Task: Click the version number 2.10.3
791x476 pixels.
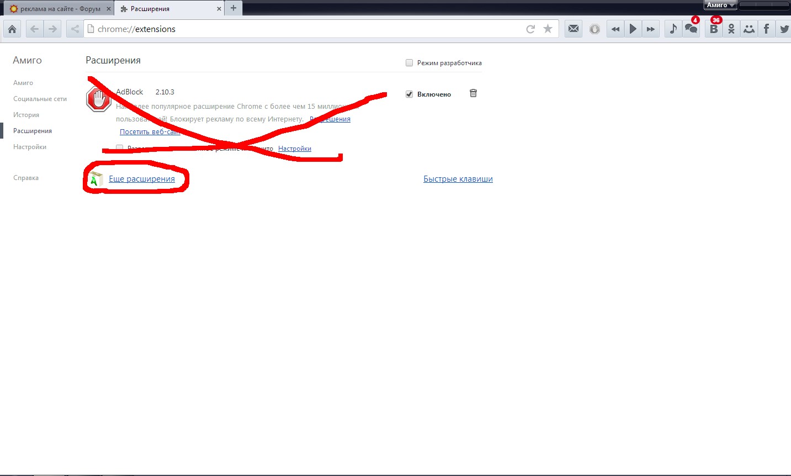Action: click(165, 92)
